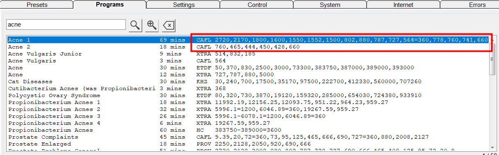This screenshot has height=155, width=499.
Task: Click the magnifier-plus extended search icon
Action: pyautogui.click(x=152, y=25)
